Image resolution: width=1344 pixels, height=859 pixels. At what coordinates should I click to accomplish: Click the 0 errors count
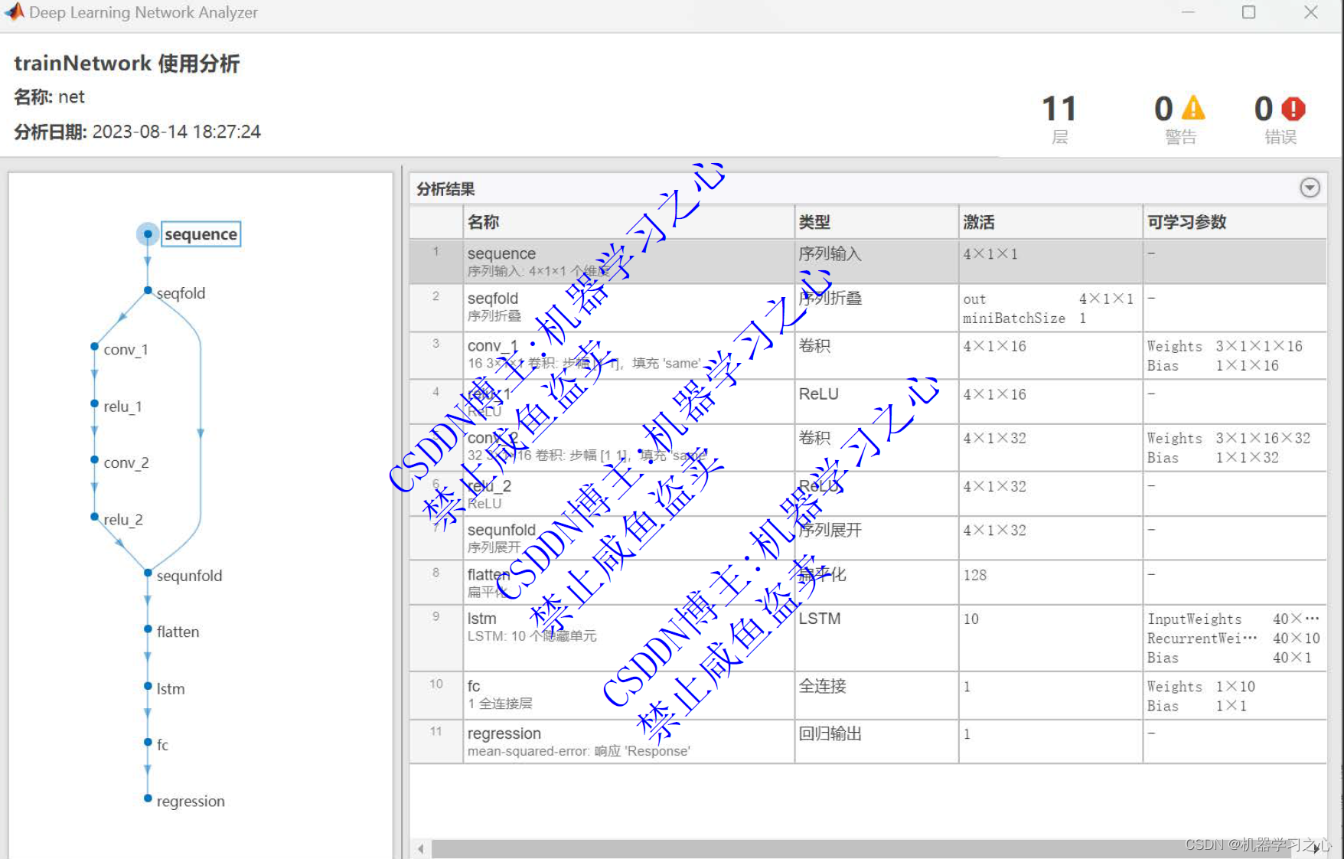pyautogui.click(x=1264, y=109)
